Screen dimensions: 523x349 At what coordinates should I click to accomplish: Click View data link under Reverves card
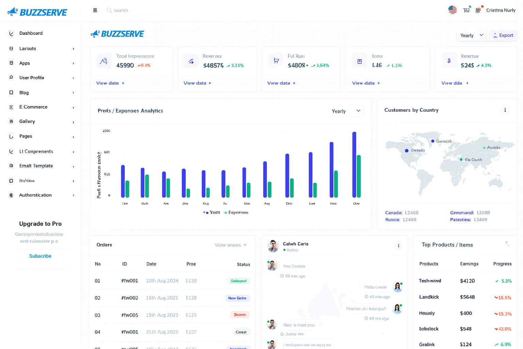[x=195, y=83]
